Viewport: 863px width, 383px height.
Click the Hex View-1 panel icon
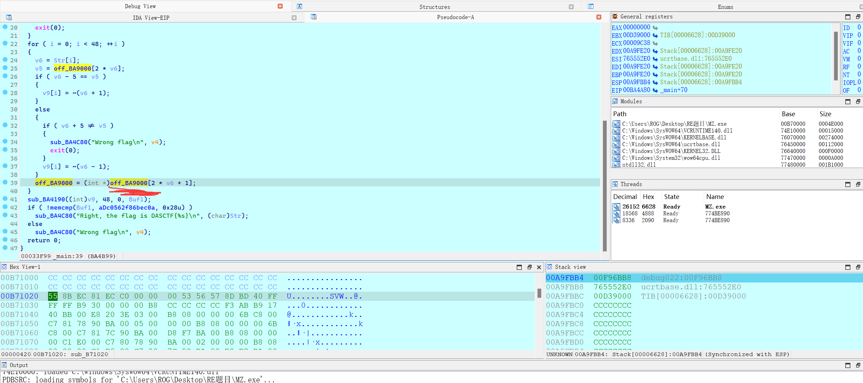point(4,267)
